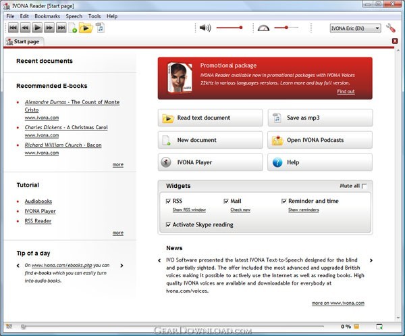Image resolution: width=405 pixels, height=336 pixels.
Task: Click Show RSS window link
Action: point(189,210)
